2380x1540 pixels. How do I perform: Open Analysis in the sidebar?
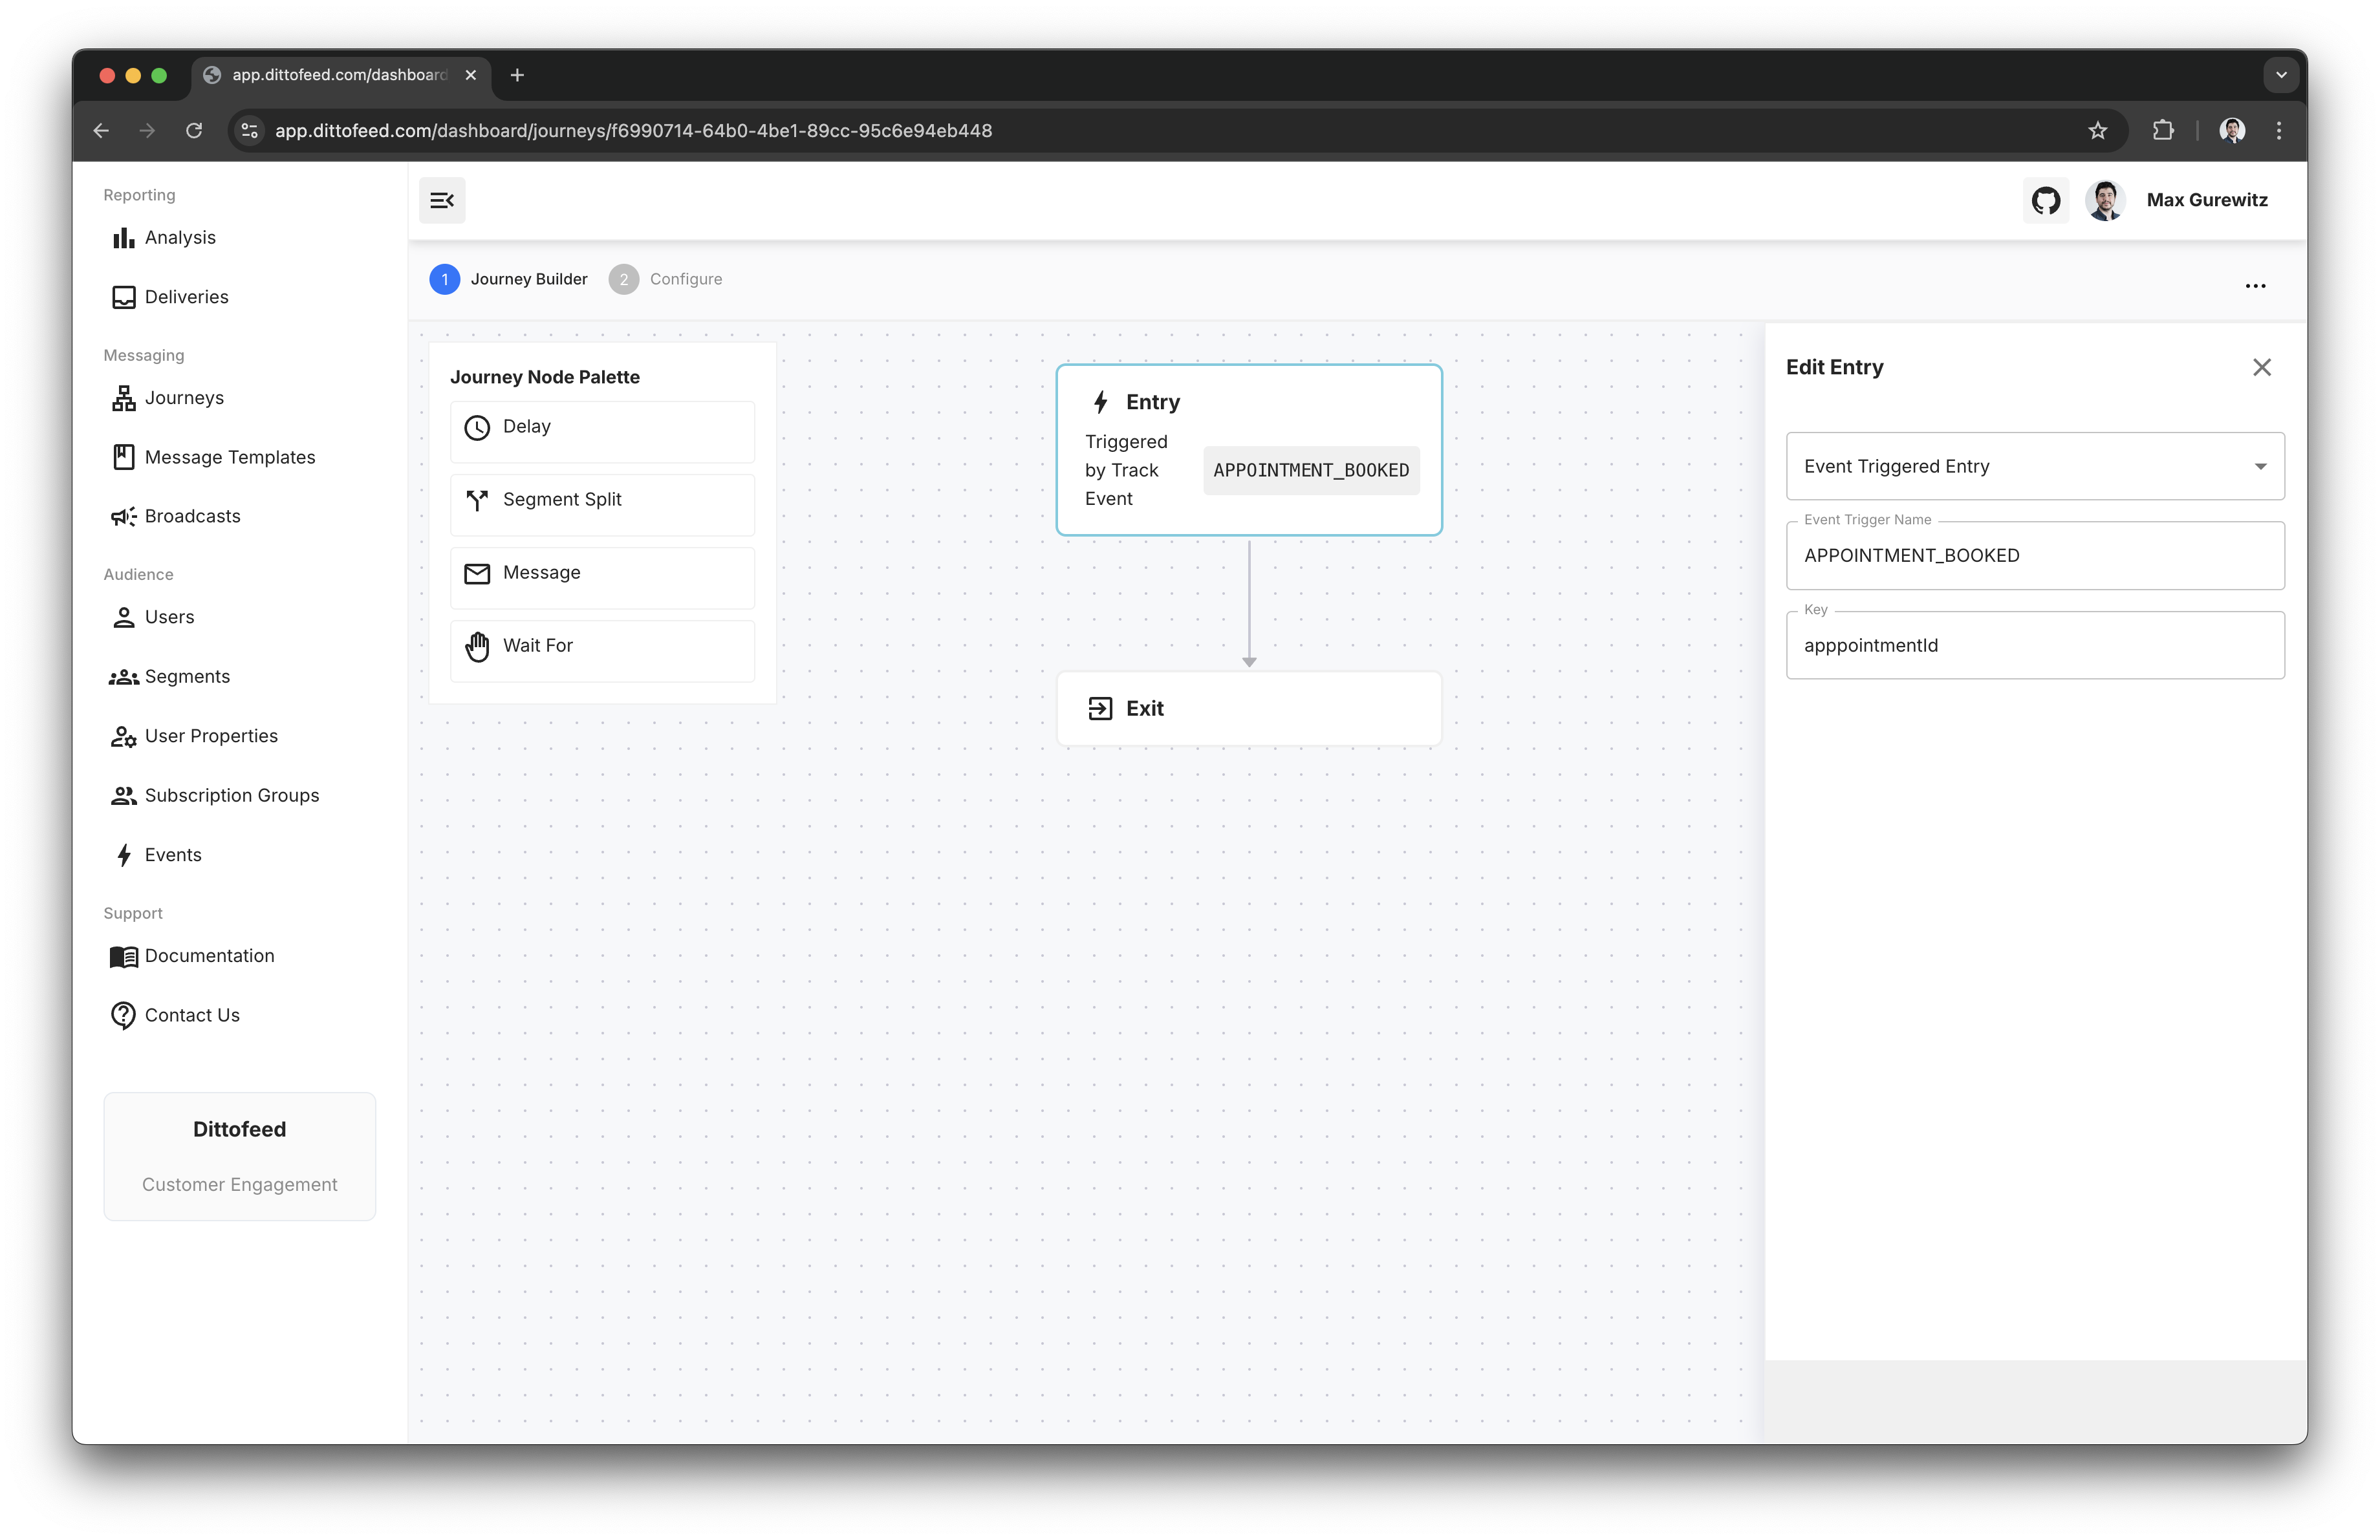[179, 238]
